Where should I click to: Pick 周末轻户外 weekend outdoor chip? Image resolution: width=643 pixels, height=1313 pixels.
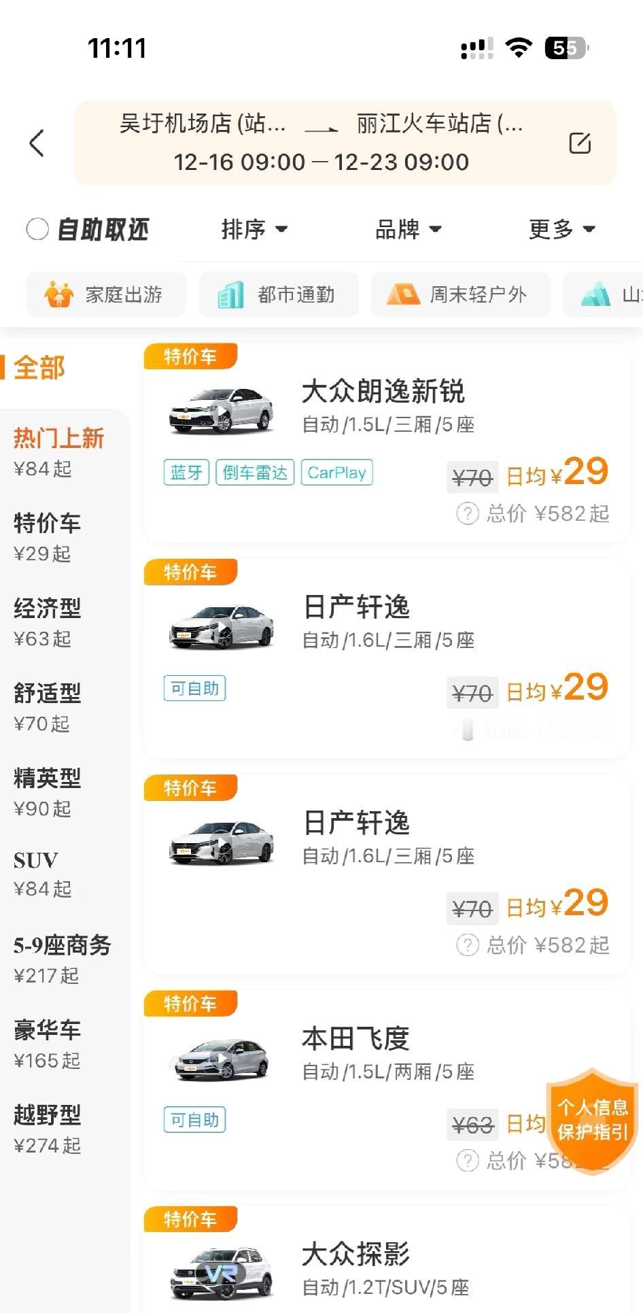click(460, 294)
